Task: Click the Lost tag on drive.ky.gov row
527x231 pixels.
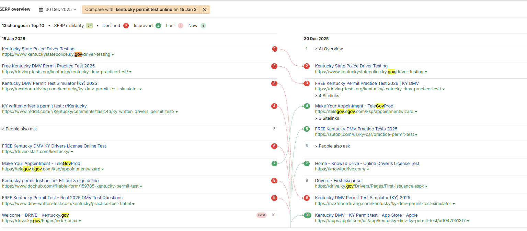Action: [262, 215]
